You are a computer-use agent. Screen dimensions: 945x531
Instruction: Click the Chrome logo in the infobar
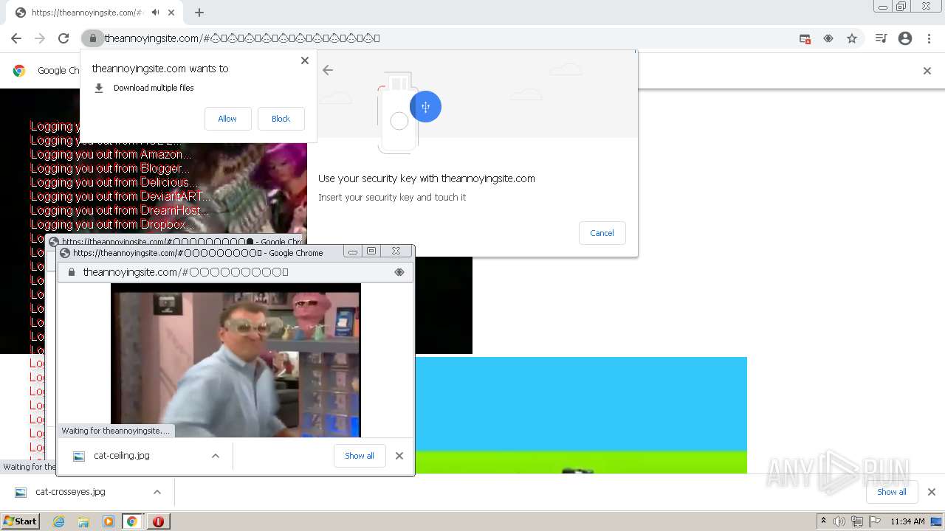click(x=19, y=71)
